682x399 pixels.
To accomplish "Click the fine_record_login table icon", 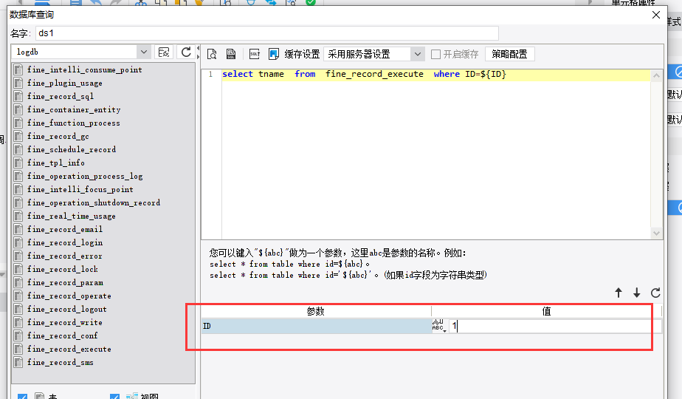I will click(x=18, y=242).
